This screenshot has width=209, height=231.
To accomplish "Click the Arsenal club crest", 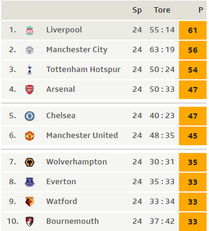I will 29,90.
